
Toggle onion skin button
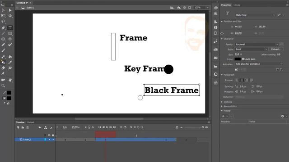coord(131,127)
